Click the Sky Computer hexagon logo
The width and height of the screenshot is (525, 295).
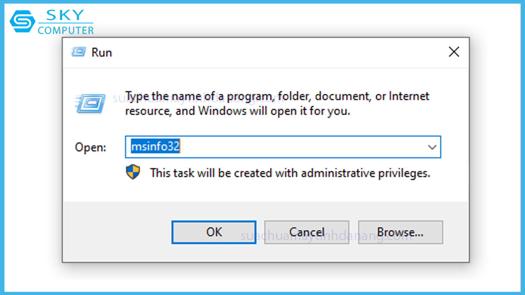click(x=23, y=22)
